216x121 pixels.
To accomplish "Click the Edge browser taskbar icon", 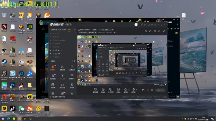I will [8, 119].
